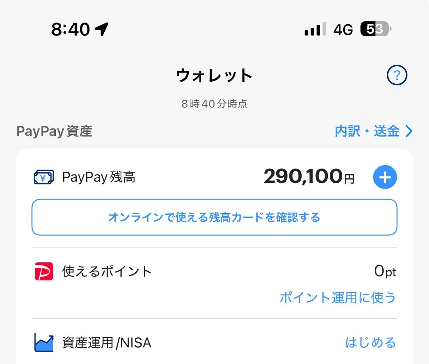Image resolution: width=429 pixels, height=364 pixels.
Task: Tap the cellular signal bars icon
Action: pyautogui.click(x=315, y=29)
